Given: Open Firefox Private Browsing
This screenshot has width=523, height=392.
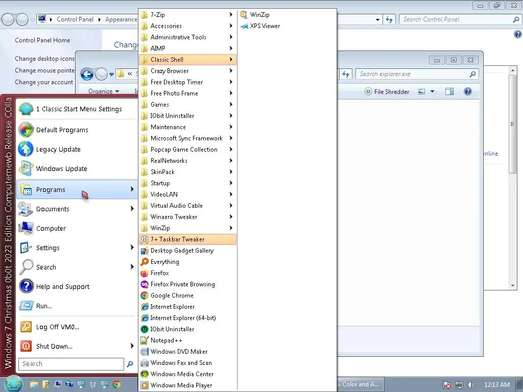Looking at the screenshot, I should click(187, 284).
